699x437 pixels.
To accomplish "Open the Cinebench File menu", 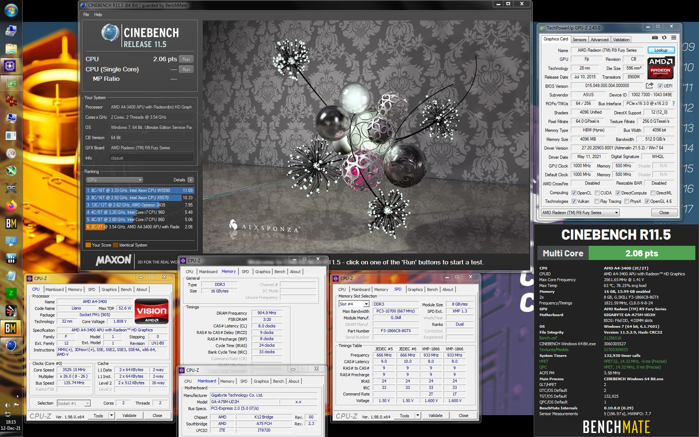I will 86,15.
